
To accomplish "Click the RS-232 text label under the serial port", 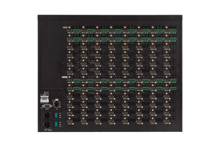I will coord(47,109).
